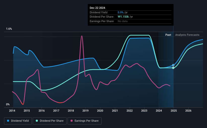Image resolution: width=207 pixels, height=128 pixels.
Task: Click the blue dot in Dividend Yield legend
Action: coord(8,121)
